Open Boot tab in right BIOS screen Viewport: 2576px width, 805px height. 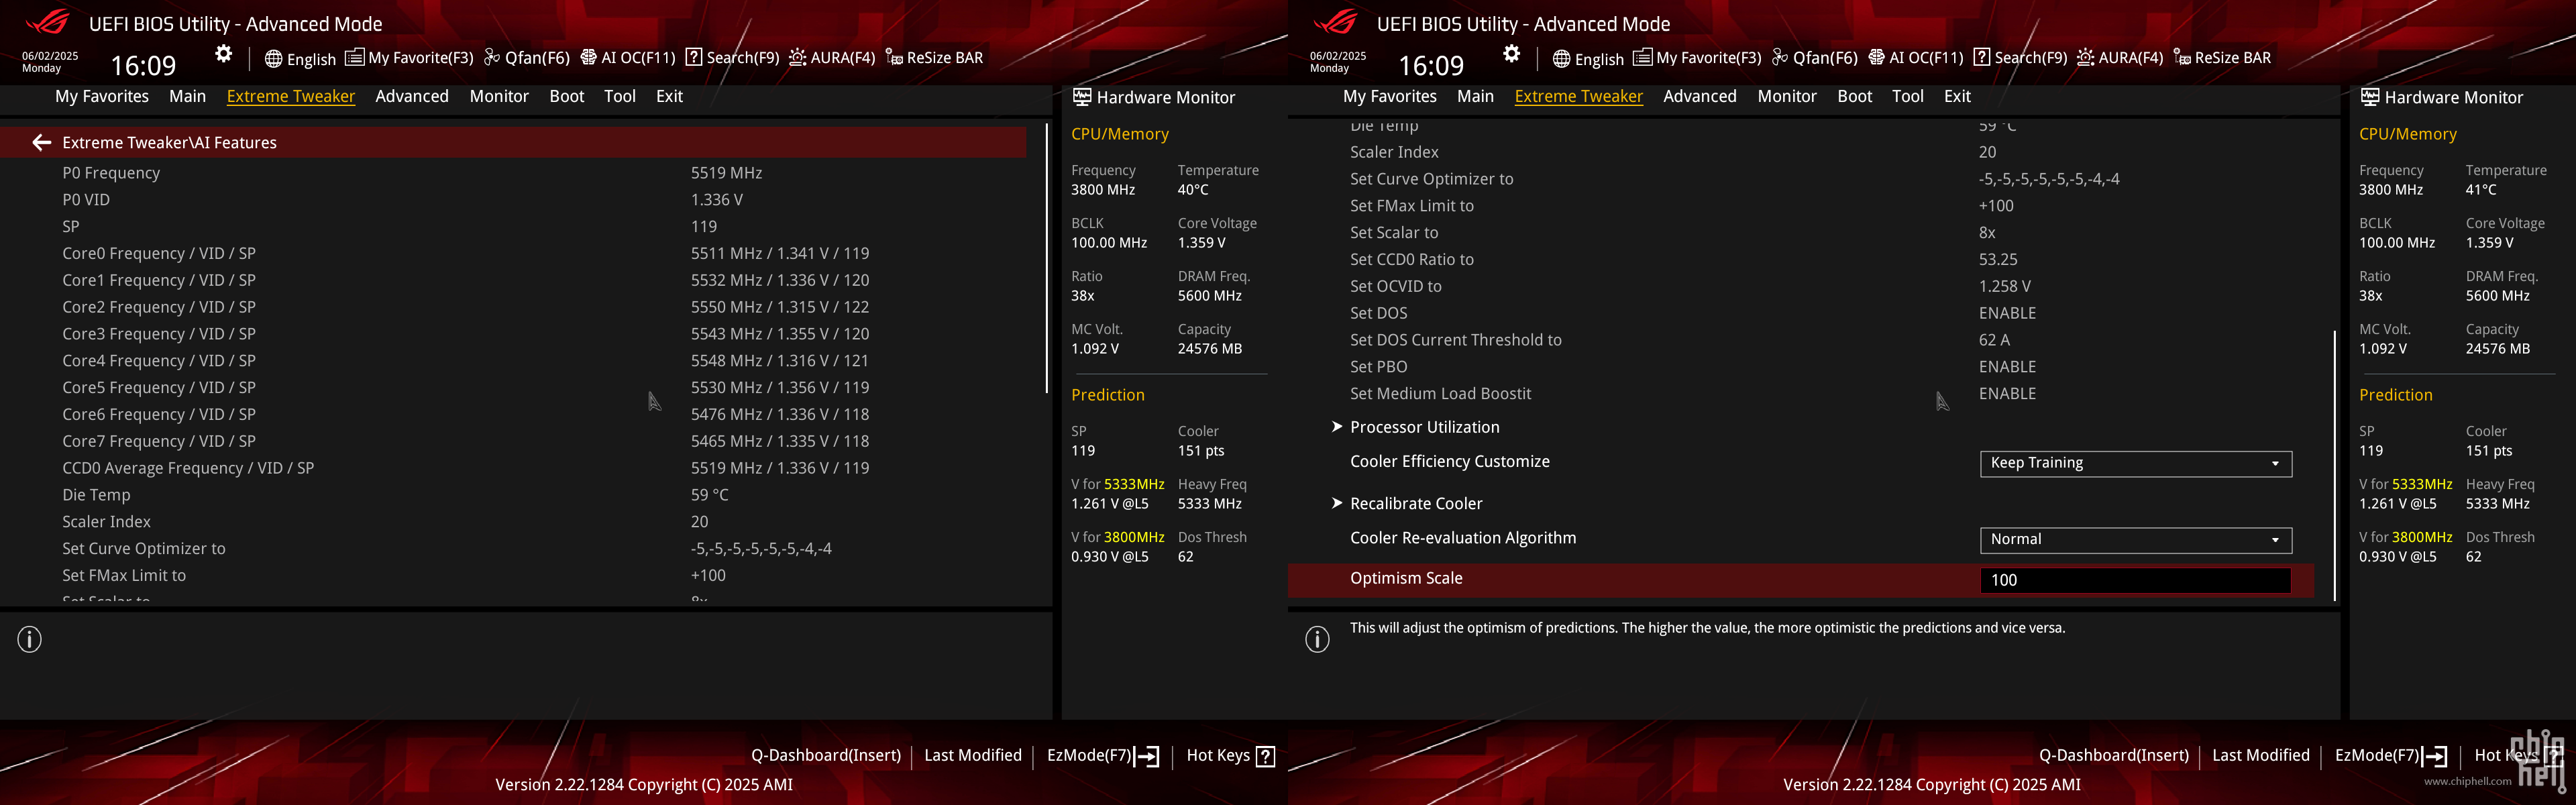[x=1855, y=96]
